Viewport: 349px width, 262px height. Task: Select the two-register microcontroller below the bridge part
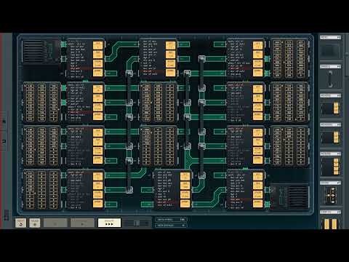[x=331, y=108]
